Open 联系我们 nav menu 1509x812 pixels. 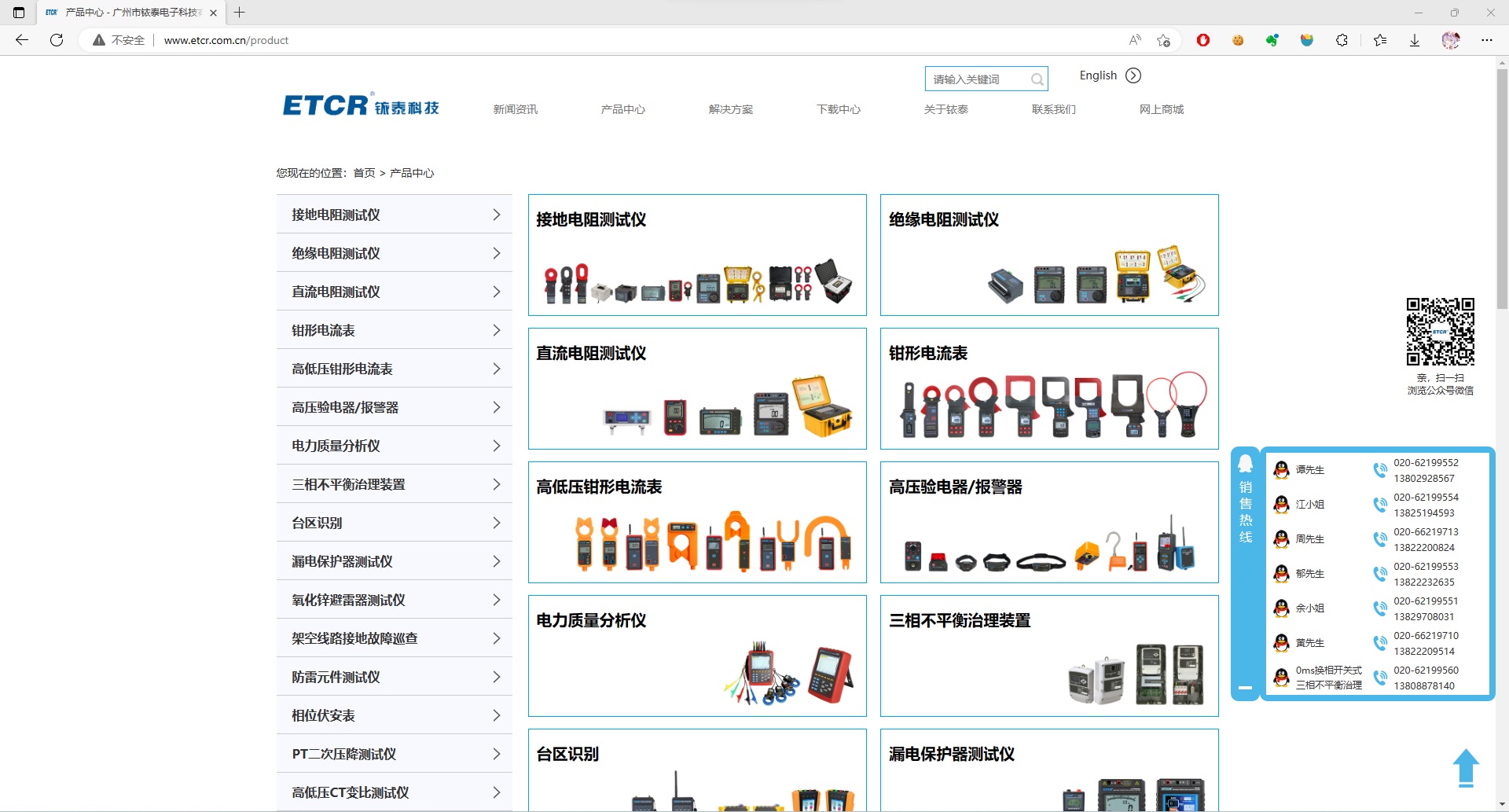(x=1054, y=109)
